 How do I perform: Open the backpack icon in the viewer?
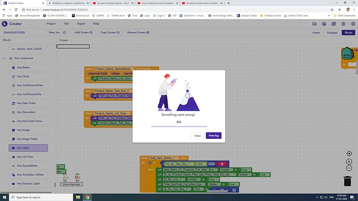[x=348, y=53]
